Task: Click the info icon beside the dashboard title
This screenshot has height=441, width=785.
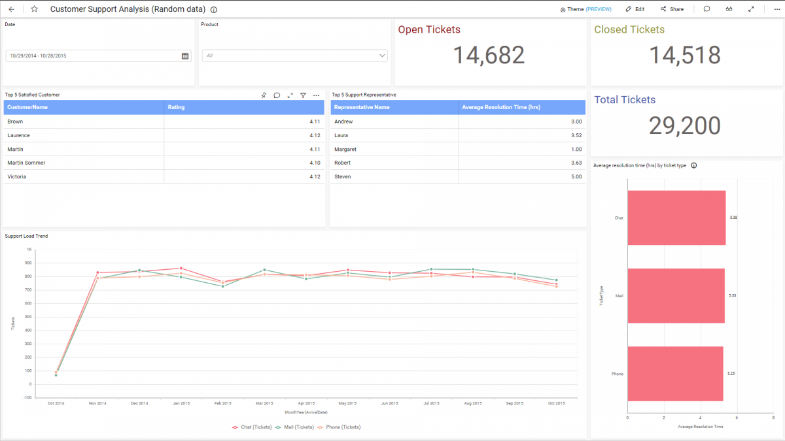Action: [x=213, y=9]
